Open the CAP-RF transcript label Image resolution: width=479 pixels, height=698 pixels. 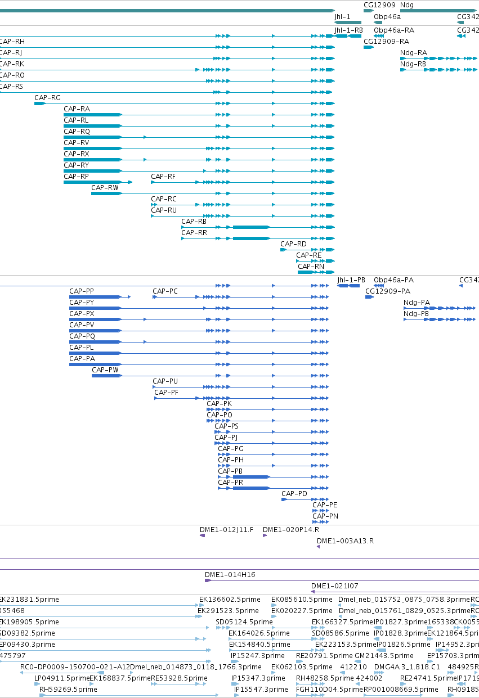click(163, 177)
